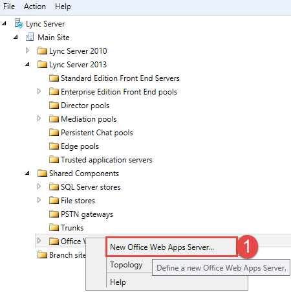The image size is (291, 292).
Task: Select Help in the context menu
Action: [118, 282]
